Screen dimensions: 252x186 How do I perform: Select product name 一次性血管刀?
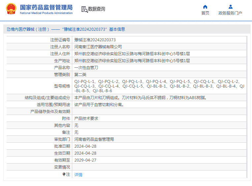tap(86, 67)
